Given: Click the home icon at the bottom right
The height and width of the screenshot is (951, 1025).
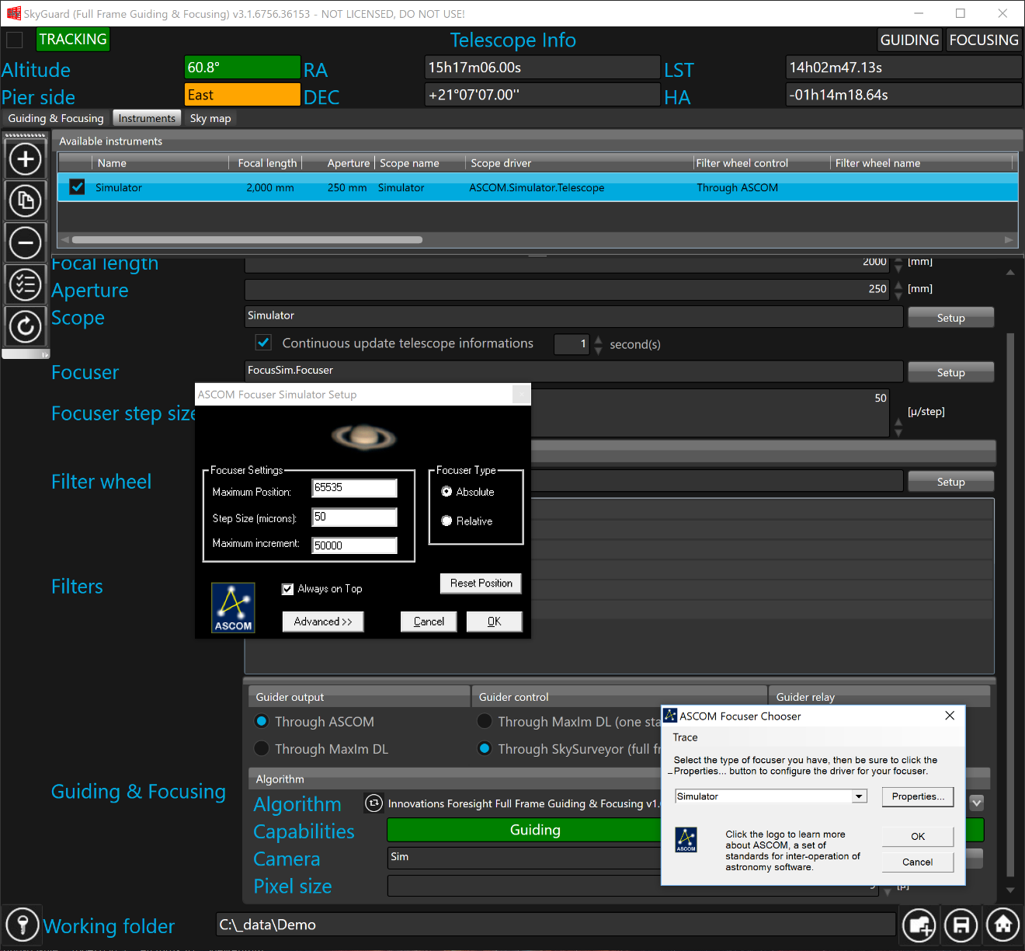Looking at the screenshot, I should 1003,925.
